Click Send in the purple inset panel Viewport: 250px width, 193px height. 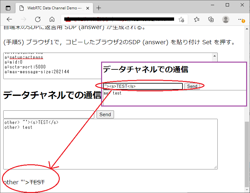pos(192,86)
